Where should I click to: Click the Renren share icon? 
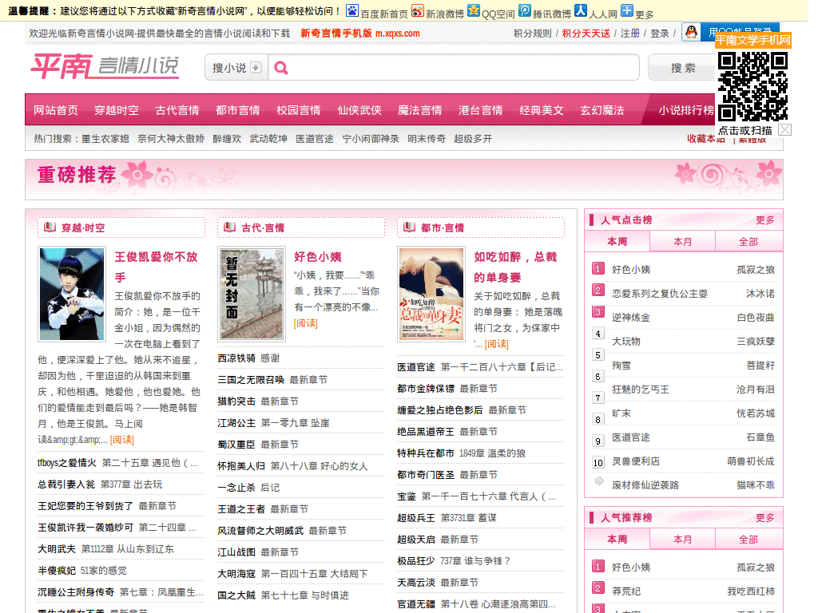(x=581, y=11)
